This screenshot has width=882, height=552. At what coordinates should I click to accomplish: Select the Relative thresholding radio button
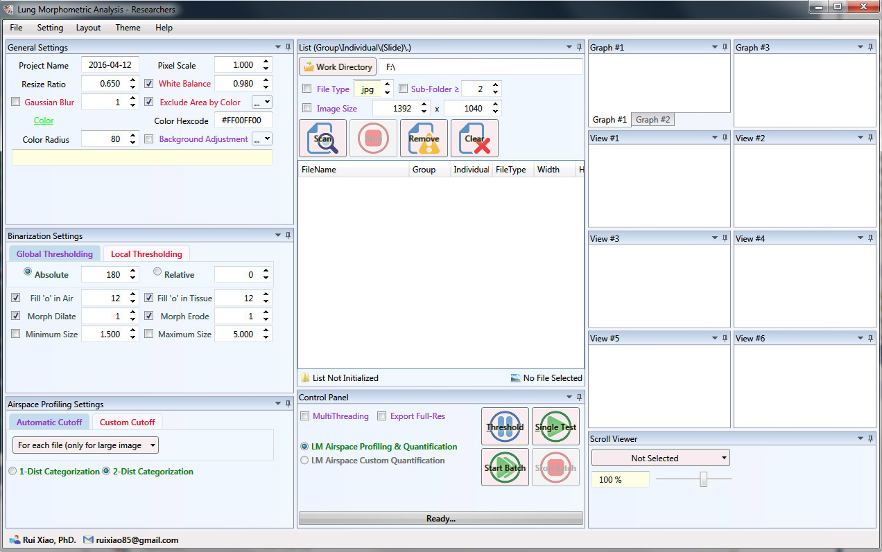coord(157,272)
